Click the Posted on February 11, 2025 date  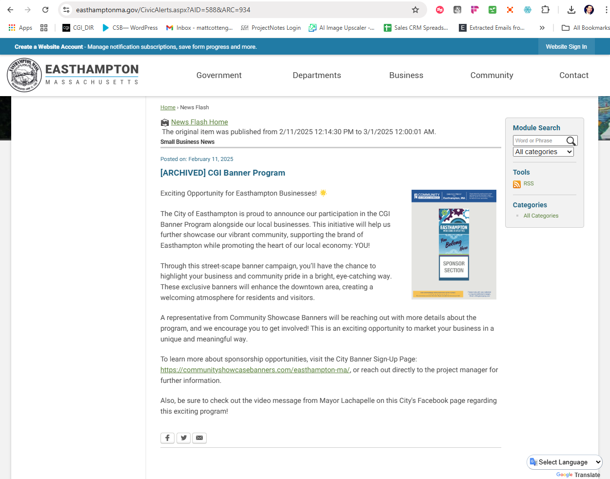coord(197,159)
